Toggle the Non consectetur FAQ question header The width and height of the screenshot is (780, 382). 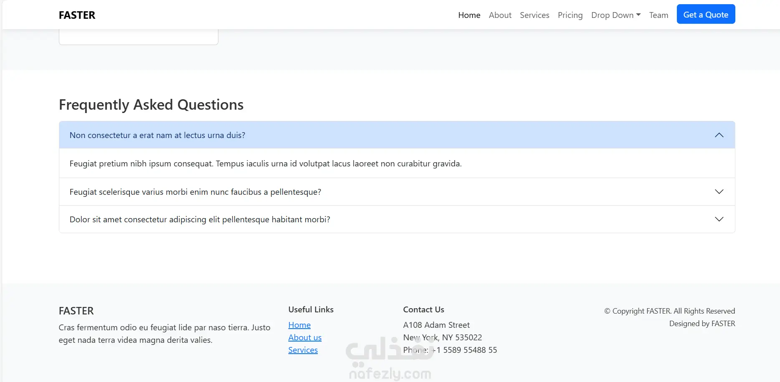157,135
